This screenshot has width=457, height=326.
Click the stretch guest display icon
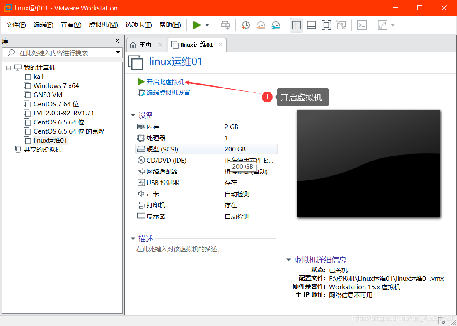(x=382, y=25)
